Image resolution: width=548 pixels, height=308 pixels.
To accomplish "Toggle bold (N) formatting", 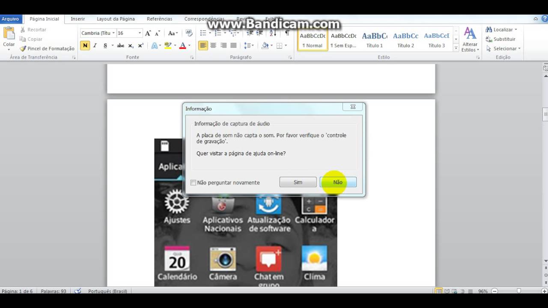I will (x=85, y=45).
